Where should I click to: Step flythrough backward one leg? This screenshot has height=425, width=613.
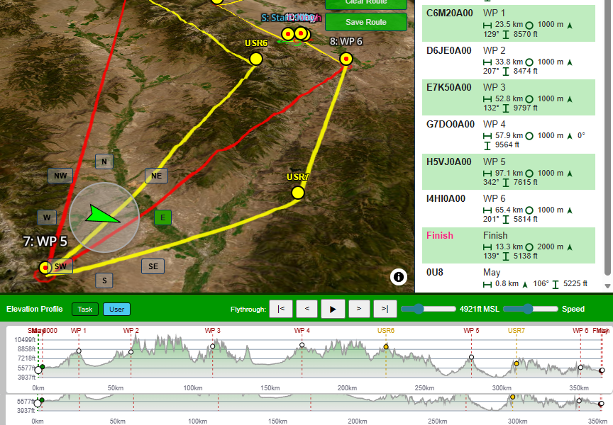tap(307, 309)
